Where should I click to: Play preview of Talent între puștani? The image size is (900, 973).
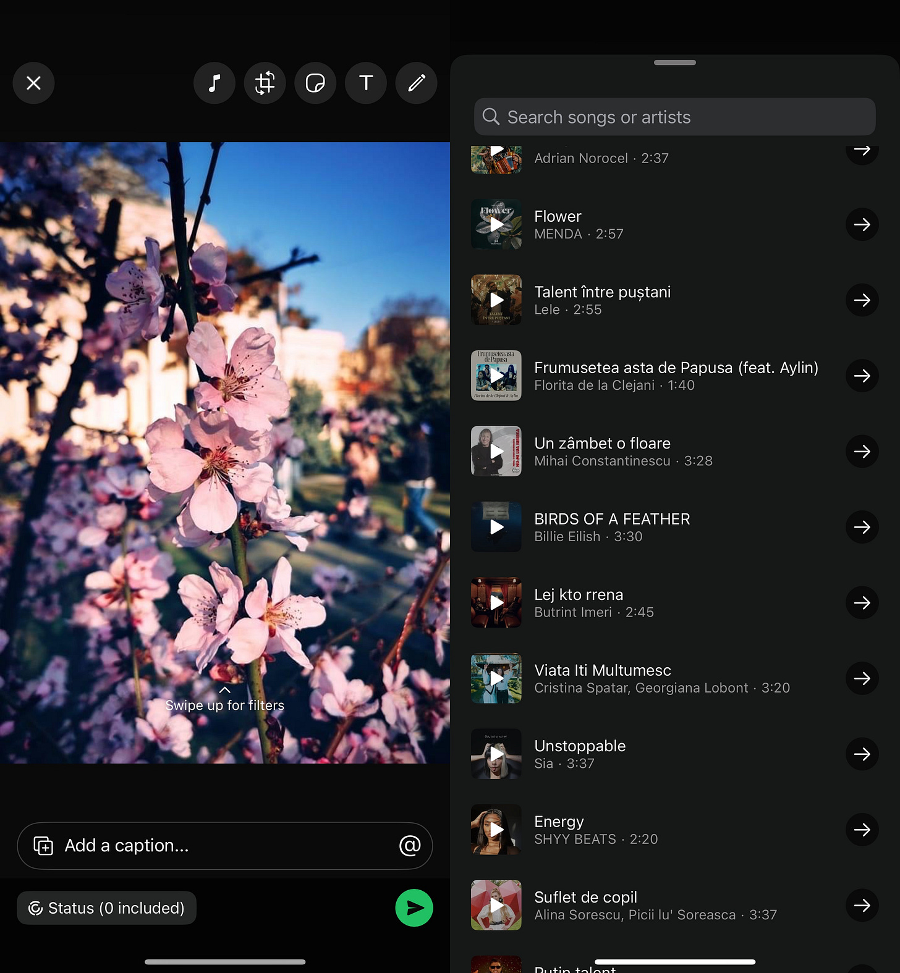[496, 300]
